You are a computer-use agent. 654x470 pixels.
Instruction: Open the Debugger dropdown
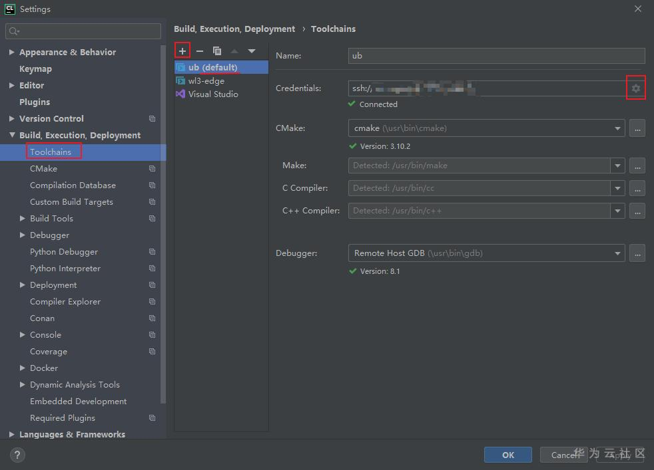[618, 253]
